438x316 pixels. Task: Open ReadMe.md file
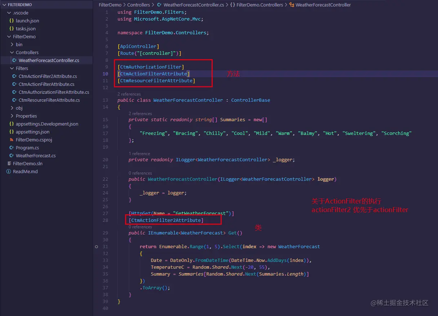tap(25, 172)
